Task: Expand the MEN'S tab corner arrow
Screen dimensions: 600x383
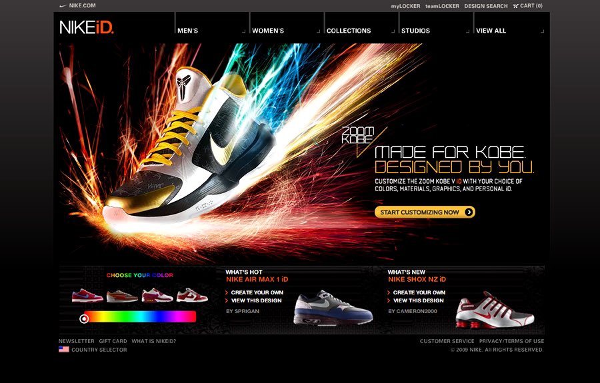Action: pos(244,31)
